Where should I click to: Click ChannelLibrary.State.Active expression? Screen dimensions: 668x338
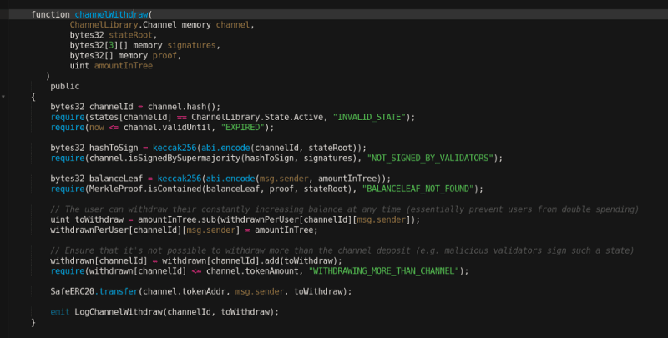pyautogui.click(x=257, y=117)
